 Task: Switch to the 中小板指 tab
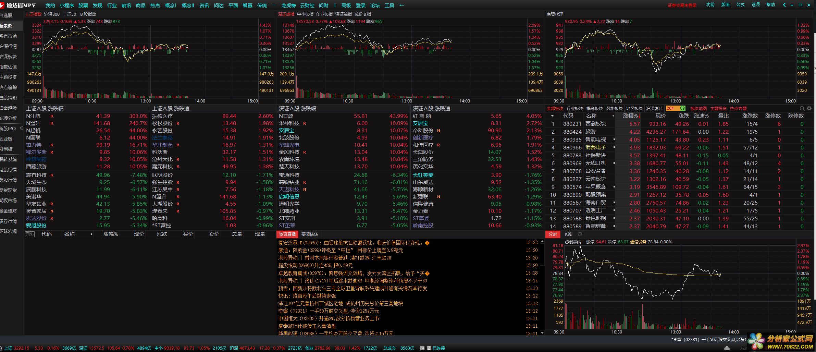coord(305,14)
